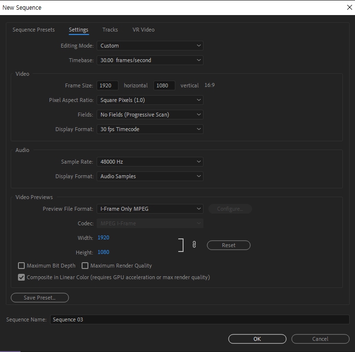Click the disabled Codec dropdown
Screen dimensions: 355x352
click(x=150, y=223)
